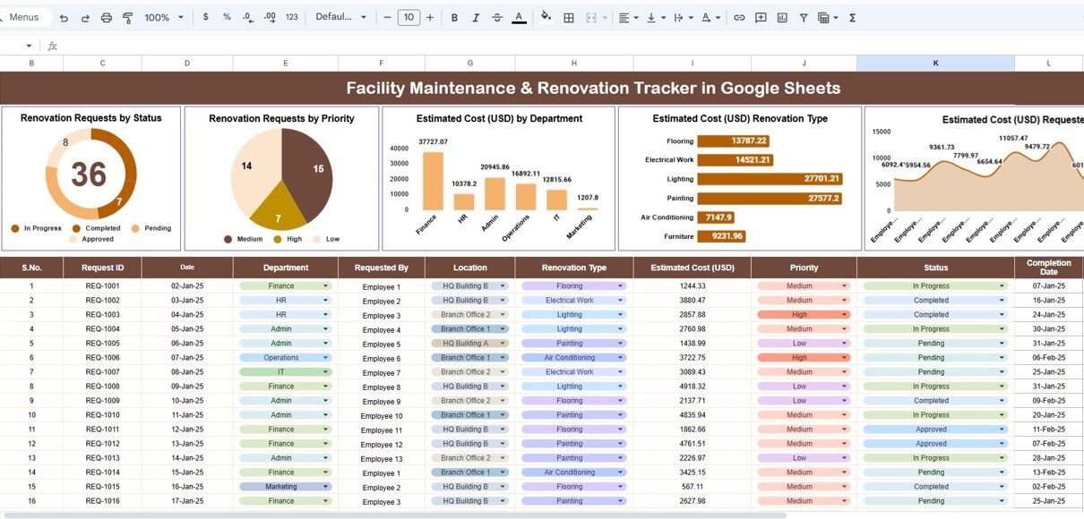Open the borders tool
1084x519 pixels.
pyautogui.click(x=568, y=18)
